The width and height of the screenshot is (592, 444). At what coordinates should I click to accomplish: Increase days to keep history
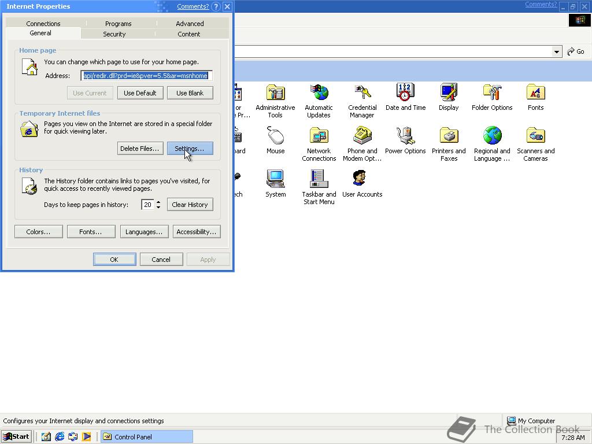(x=158, y=202)
